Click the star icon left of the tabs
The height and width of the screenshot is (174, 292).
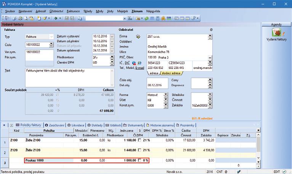point(4,125)
